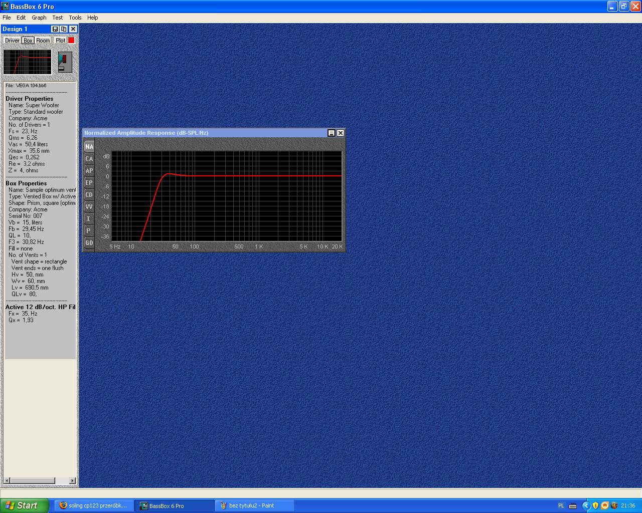Viewport: 642px width, 513px height.
Task: Click the Driver button
Action: pyautogui.click(x=12, y=41)
